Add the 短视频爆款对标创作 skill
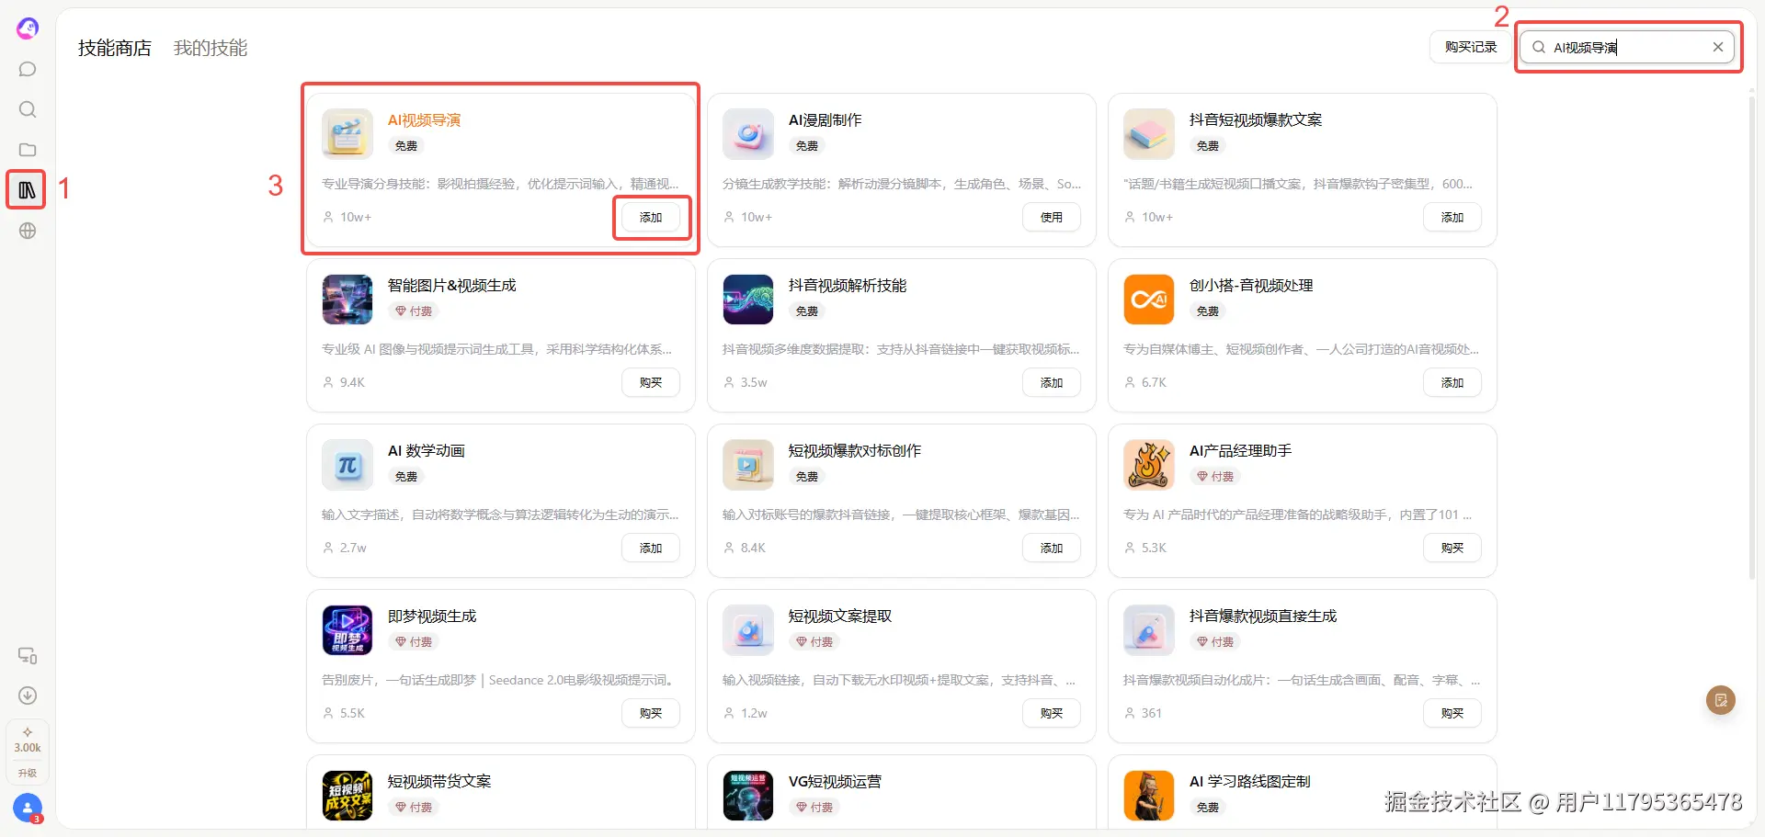 click(1052, 549)
